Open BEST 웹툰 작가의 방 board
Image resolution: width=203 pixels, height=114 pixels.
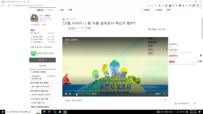39,87
